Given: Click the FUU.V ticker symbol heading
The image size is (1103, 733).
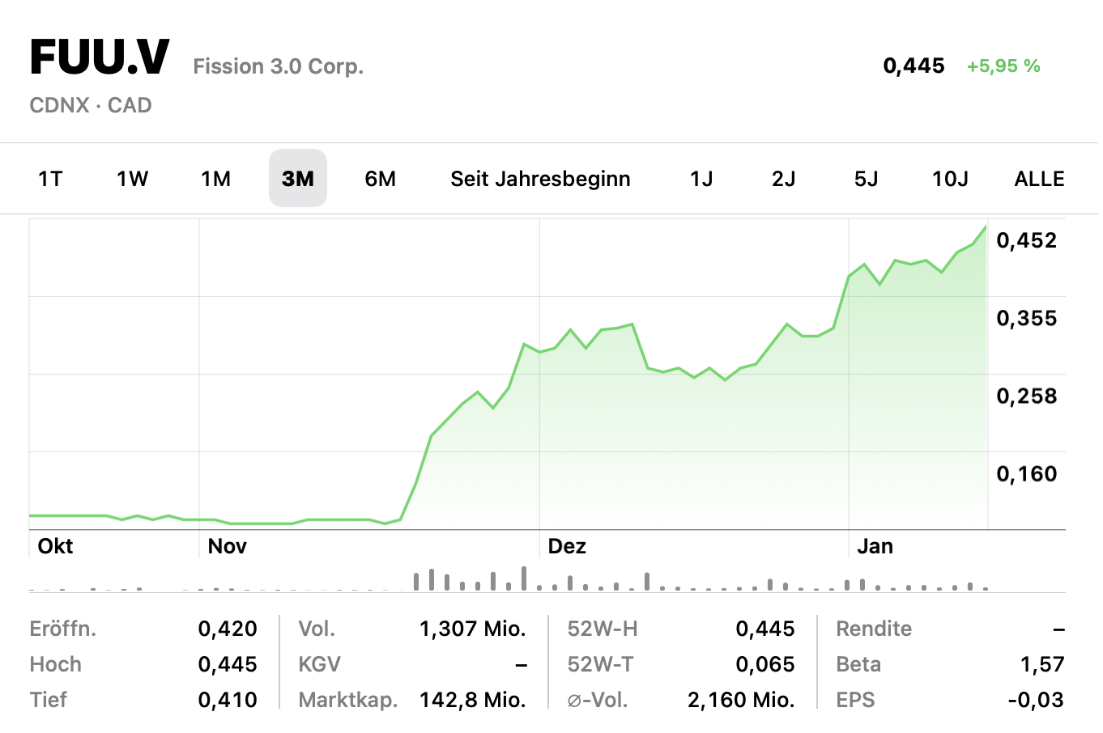Looking at the screenshot, I should (100, 58).
